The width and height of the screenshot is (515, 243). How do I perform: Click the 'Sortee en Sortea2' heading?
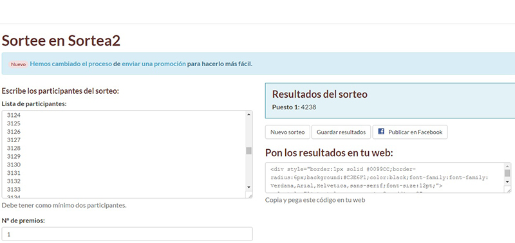pos(61,40)
